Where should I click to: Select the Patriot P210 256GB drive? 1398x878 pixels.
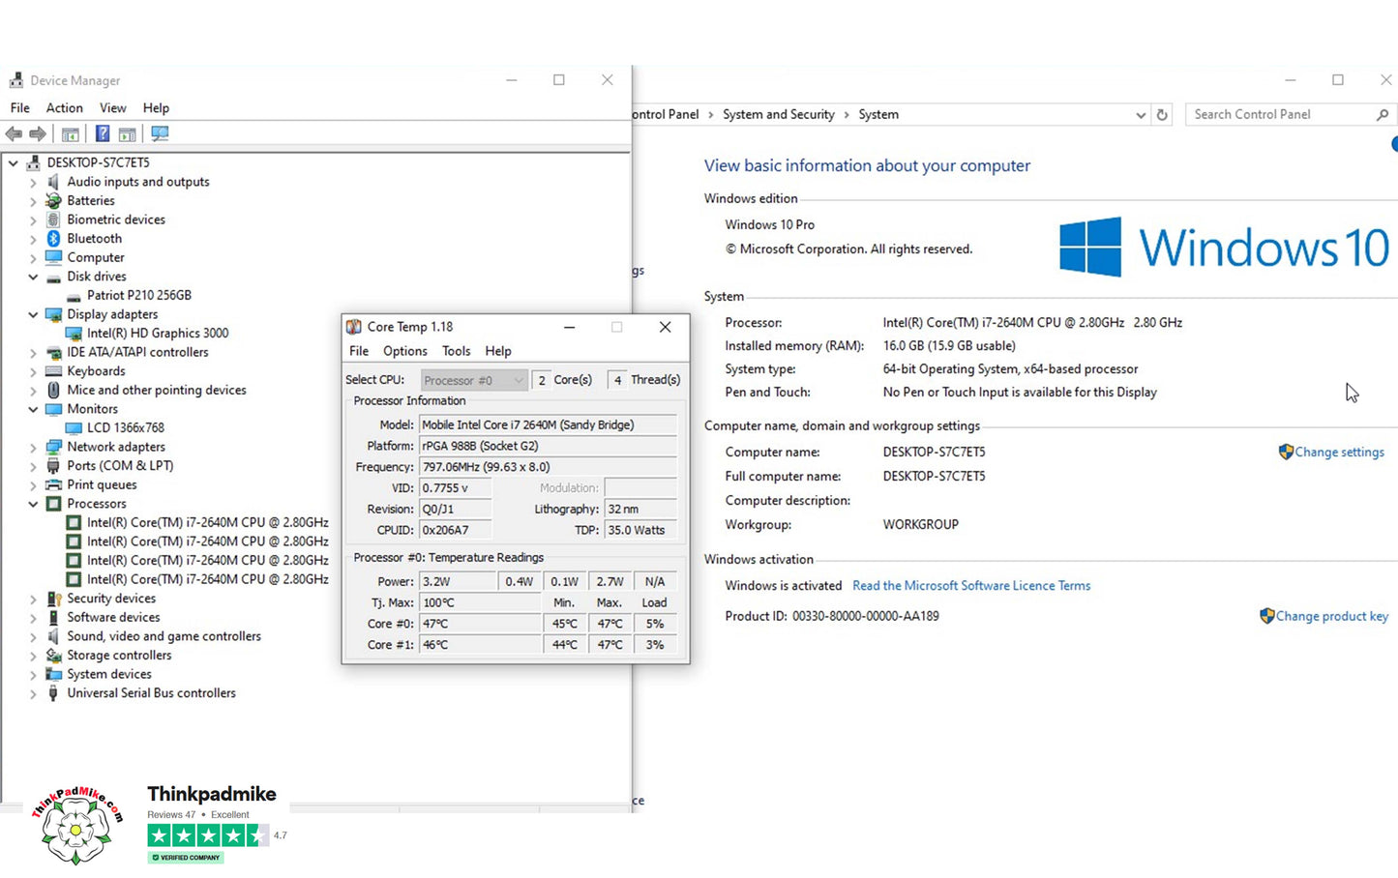point(139,296)
